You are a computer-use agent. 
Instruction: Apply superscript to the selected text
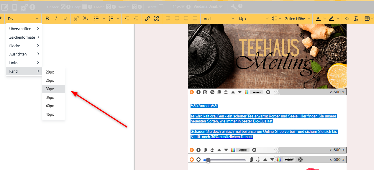[76, 19]
